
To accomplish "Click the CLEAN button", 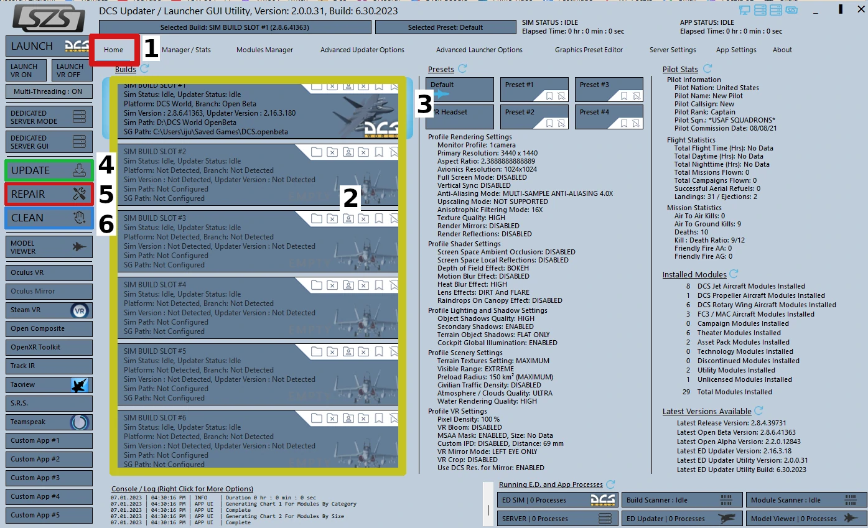I will tap(49, 218).
